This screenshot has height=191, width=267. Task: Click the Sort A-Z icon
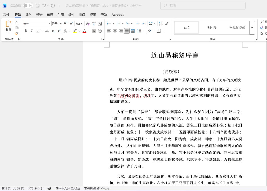(x=161, y=23)
